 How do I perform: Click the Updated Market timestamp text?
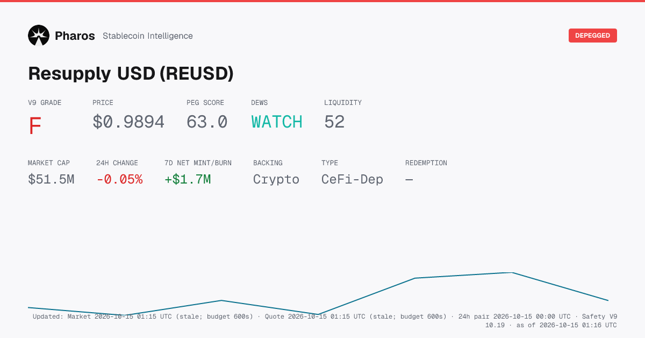[x=143, y=316]
